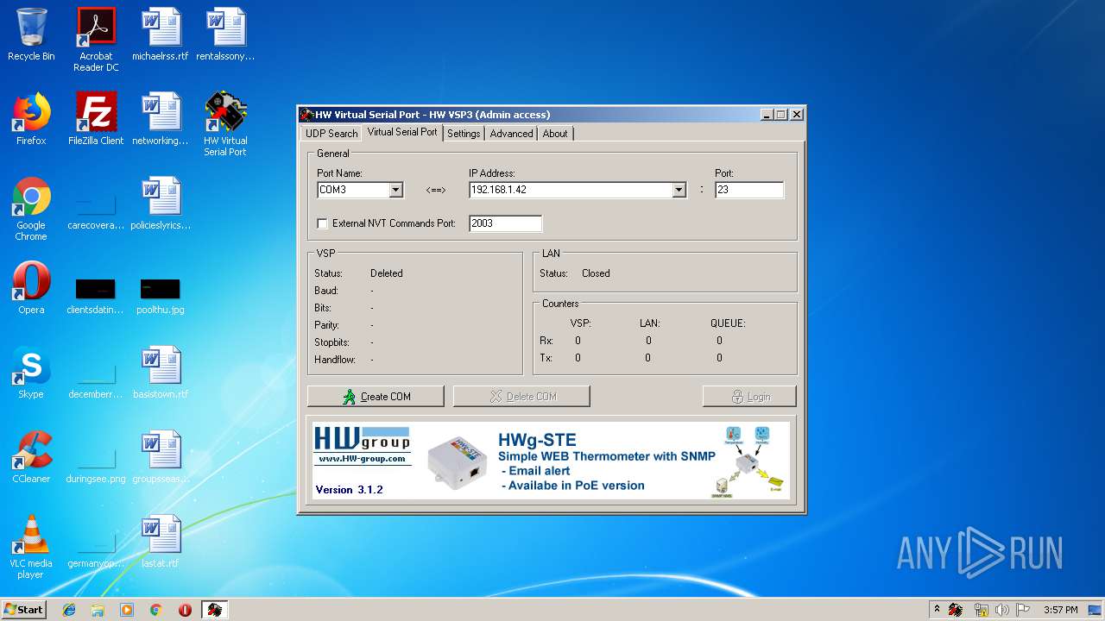The image size is (1105, 621).
Task: Open the Start menu
Action: 23,610
